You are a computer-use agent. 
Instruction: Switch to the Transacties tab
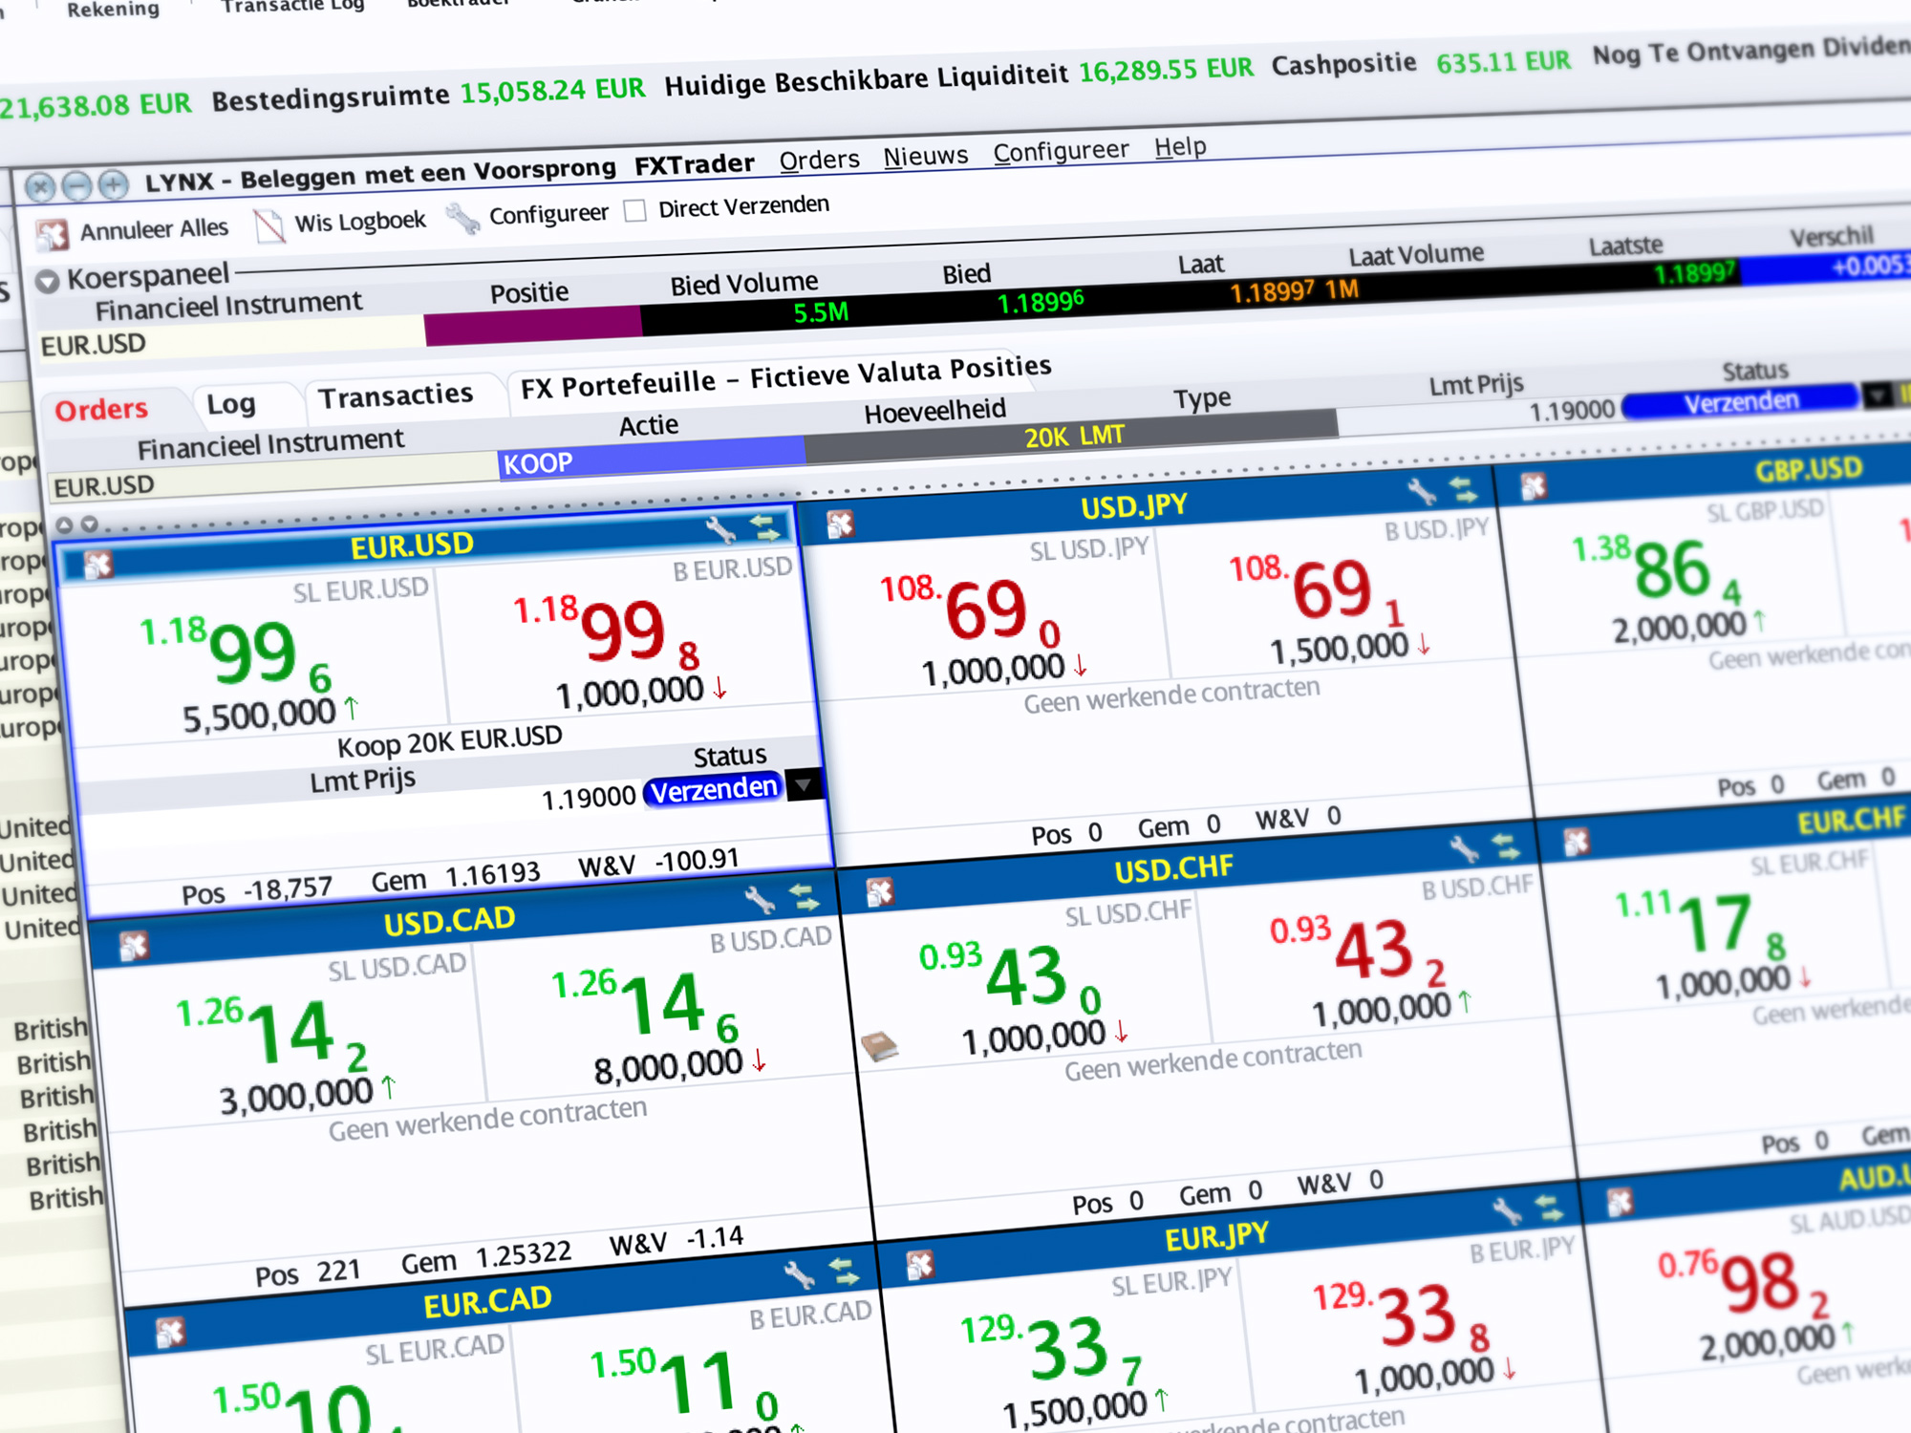click(x=396, y=396)
